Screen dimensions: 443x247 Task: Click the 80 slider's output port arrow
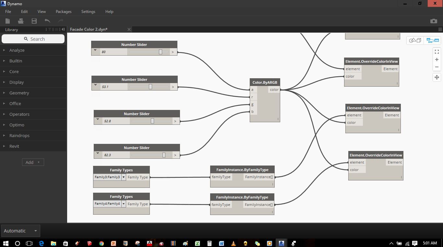click(x=173, y=52)
